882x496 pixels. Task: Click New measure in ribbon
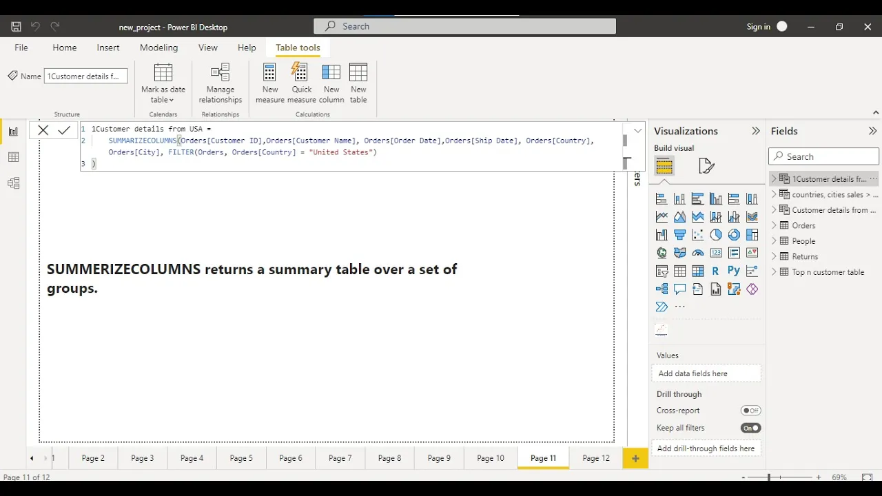click(270, 83)
